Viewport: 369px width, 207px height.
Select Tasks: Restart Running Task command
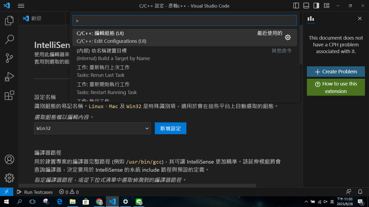[185, 88]
